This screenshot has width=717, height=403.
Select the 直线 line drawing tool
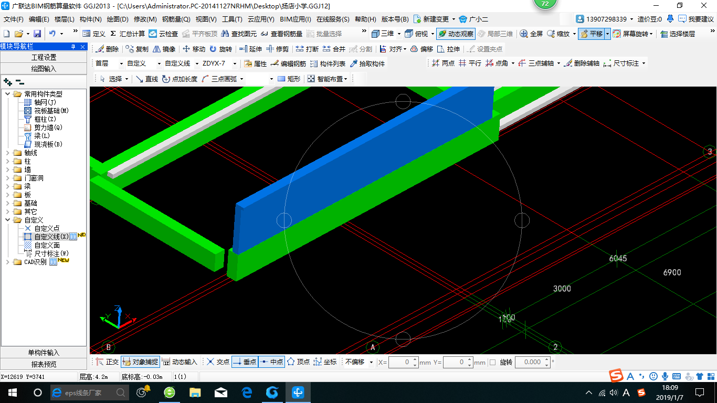click(146, 79)
